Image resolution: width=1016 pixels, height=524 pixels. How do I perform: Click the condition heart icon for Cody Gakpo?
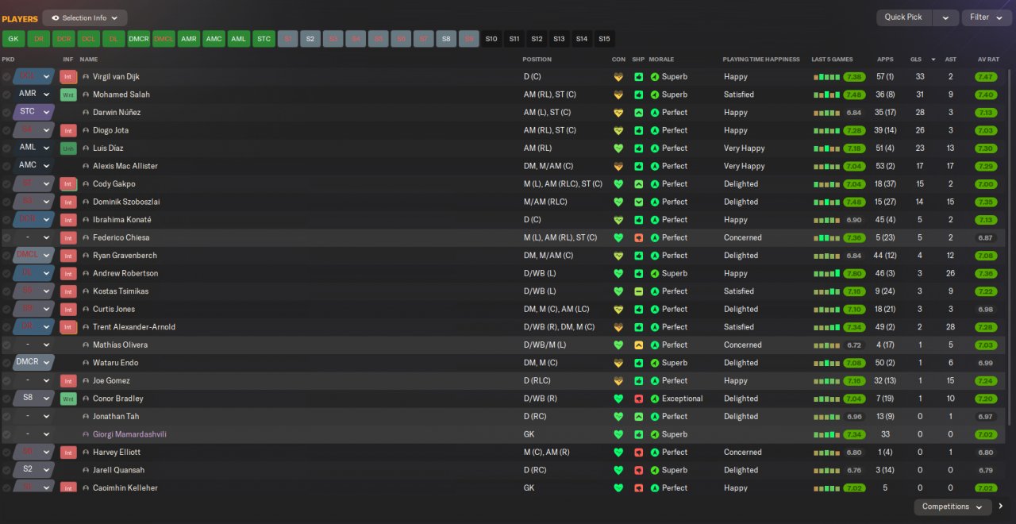pos(618,184)
